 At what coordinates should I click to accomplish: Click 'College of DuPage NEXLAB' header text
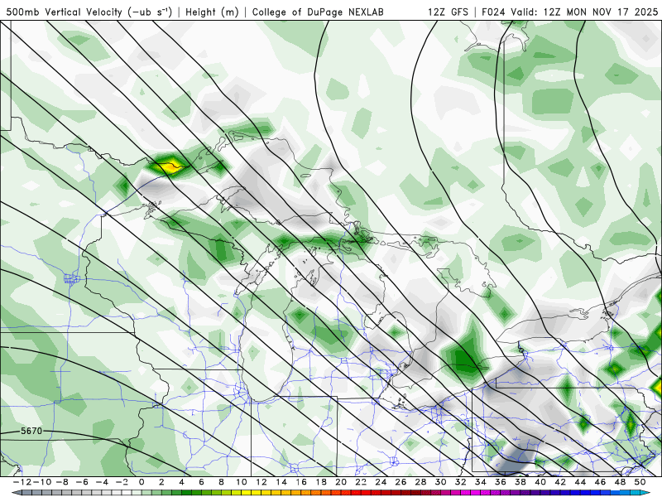318,12
